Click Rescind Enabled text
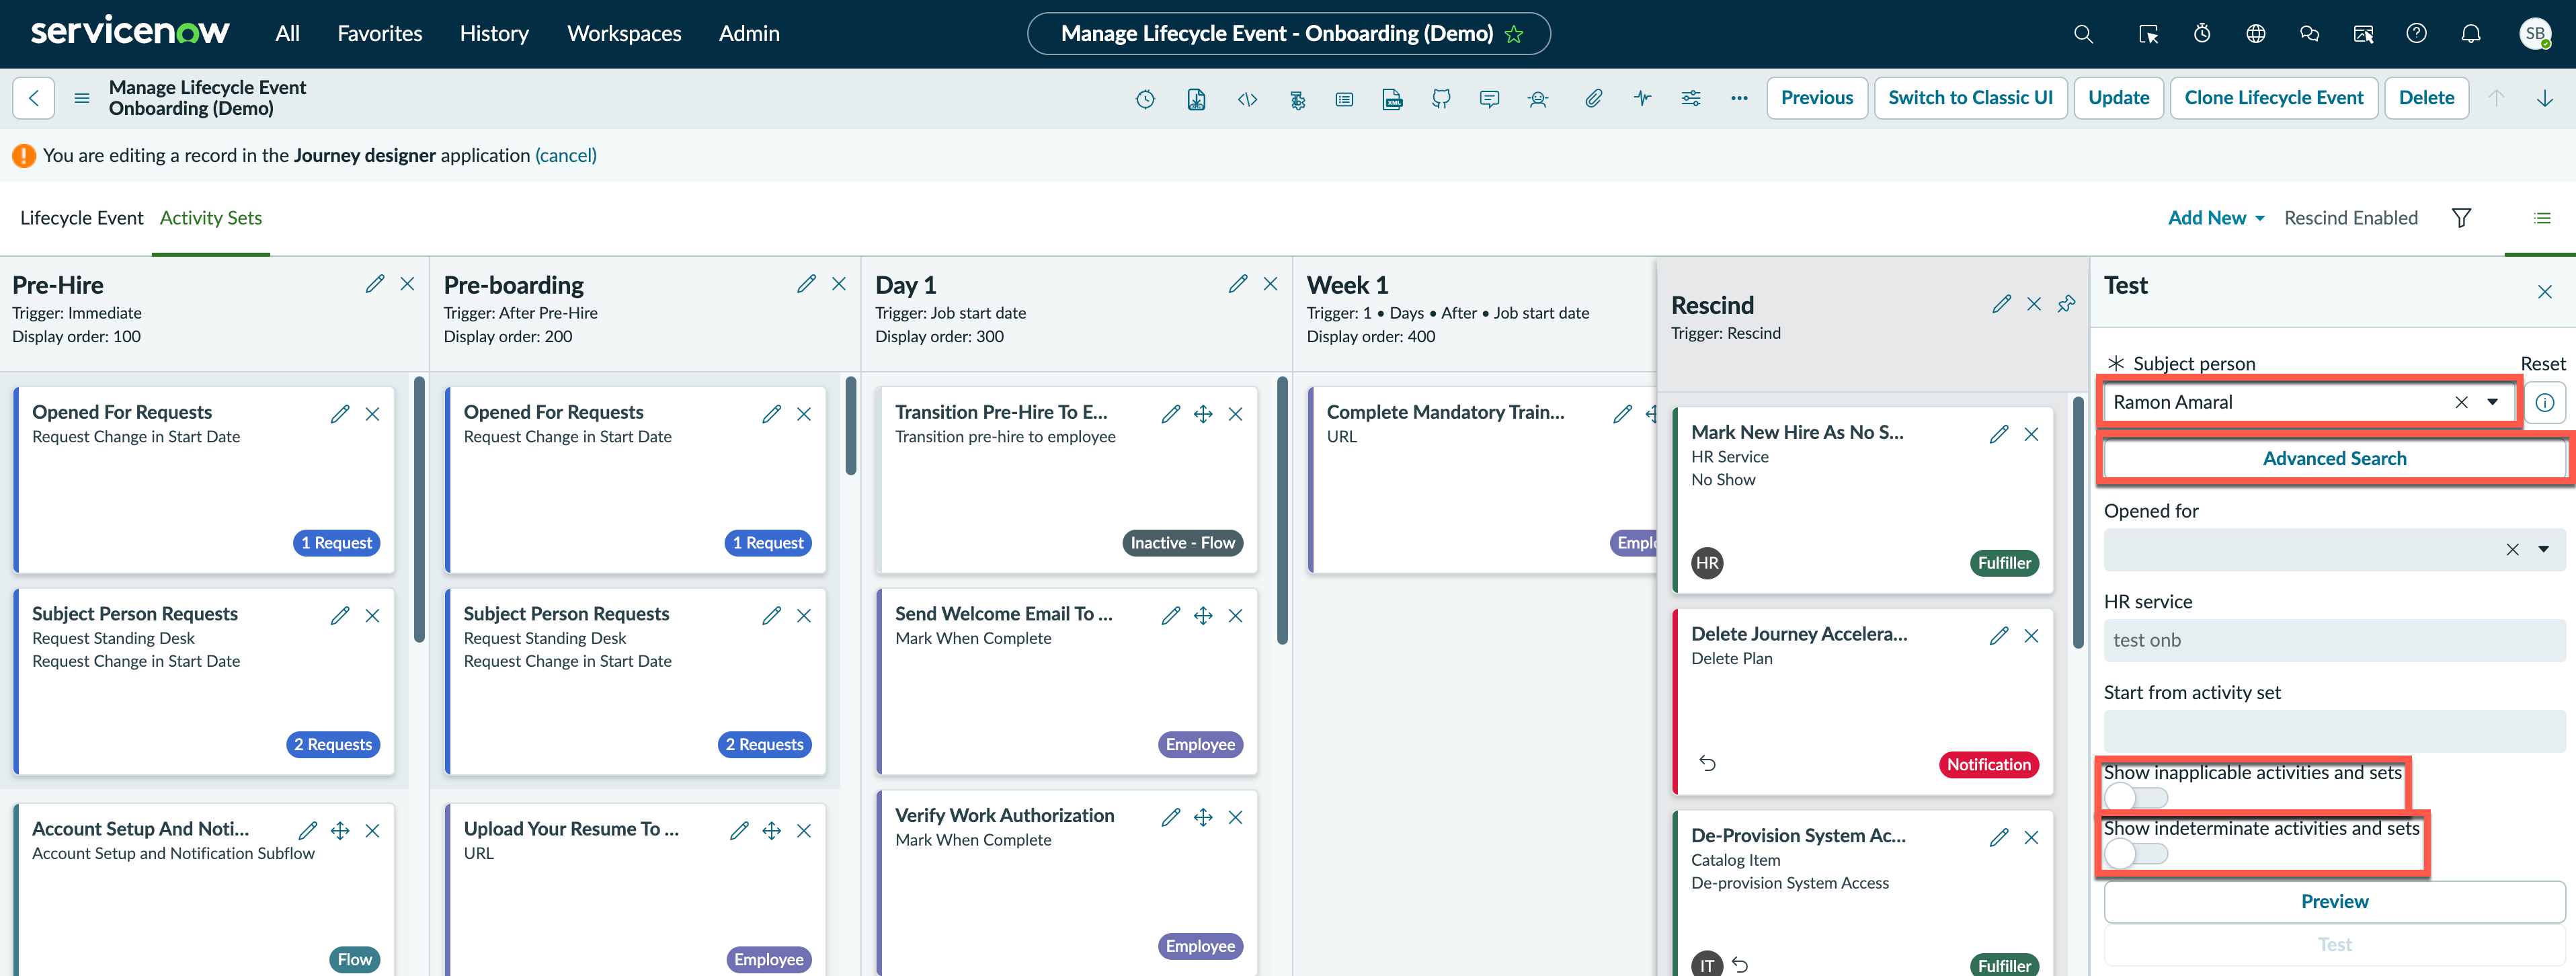The image size is (2576, 976). click(x=2350, y=218)
